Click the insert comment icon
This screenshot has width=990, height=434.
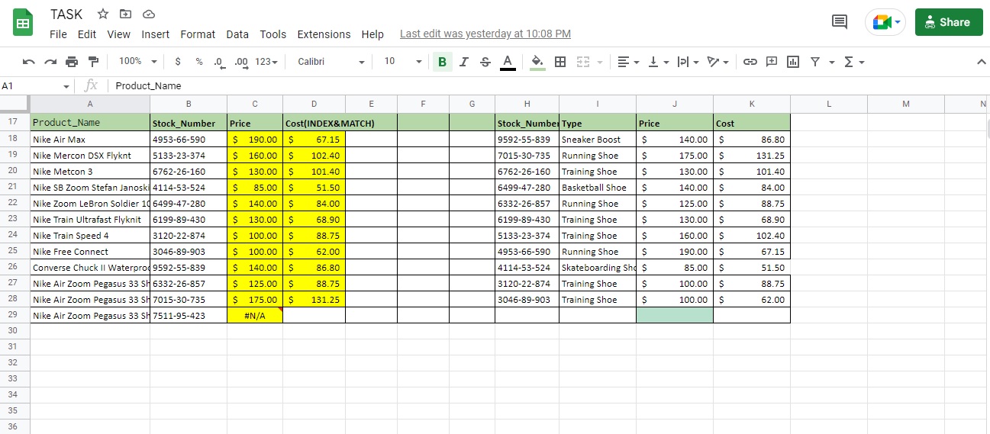tap(772, 62)
